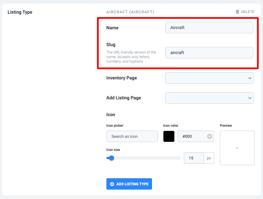
Task: Open the Inventory Page dropdown chevron
Action: coord(250,78)
